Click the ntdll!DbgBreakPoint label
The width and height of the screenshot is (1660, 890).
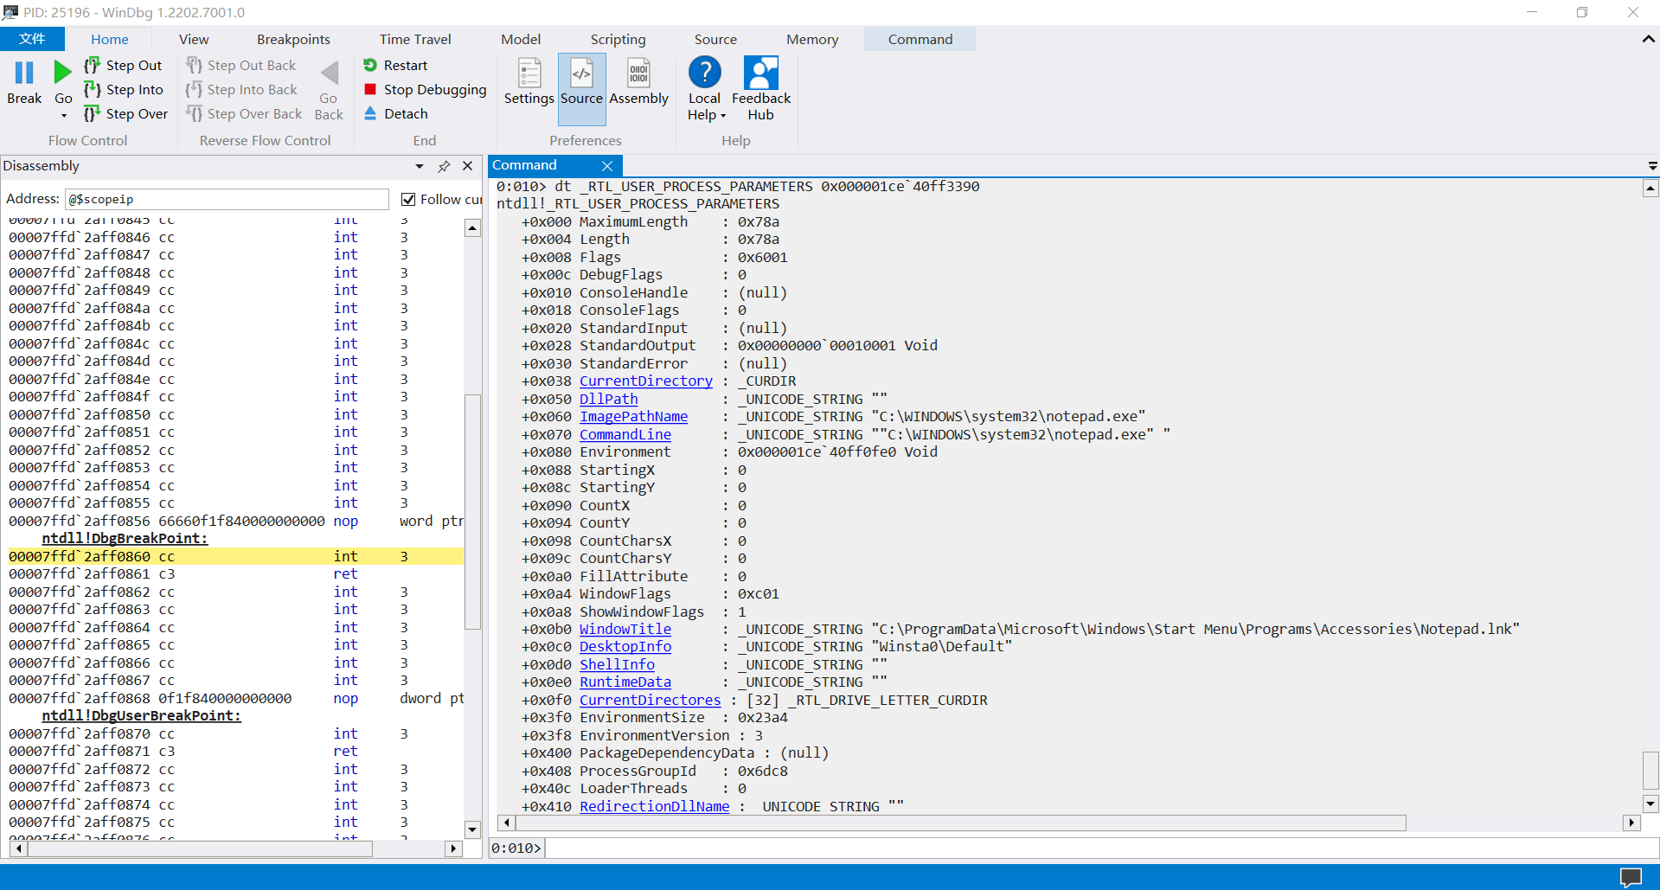[x=125, y=538]
